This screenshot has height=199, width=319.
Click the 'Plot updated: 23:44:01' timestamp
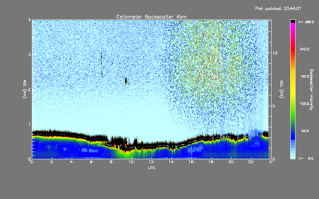[278, 8]
